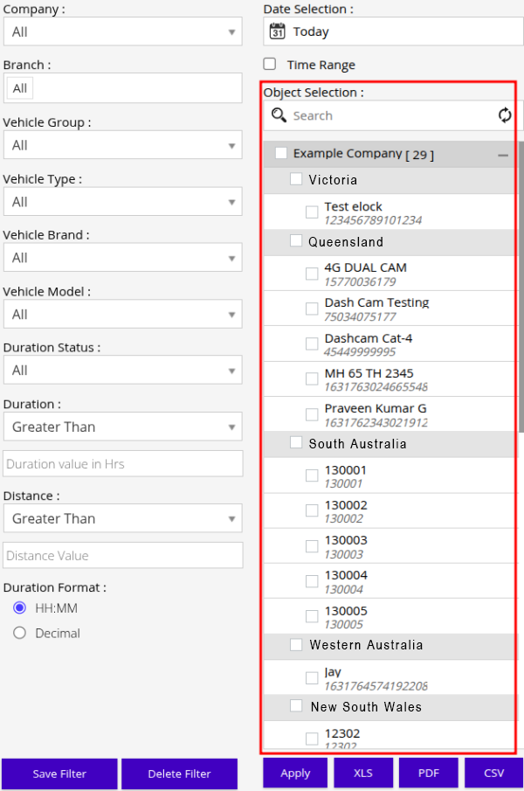
Task: Click the Apply button
Action: [x=295, y=773]
